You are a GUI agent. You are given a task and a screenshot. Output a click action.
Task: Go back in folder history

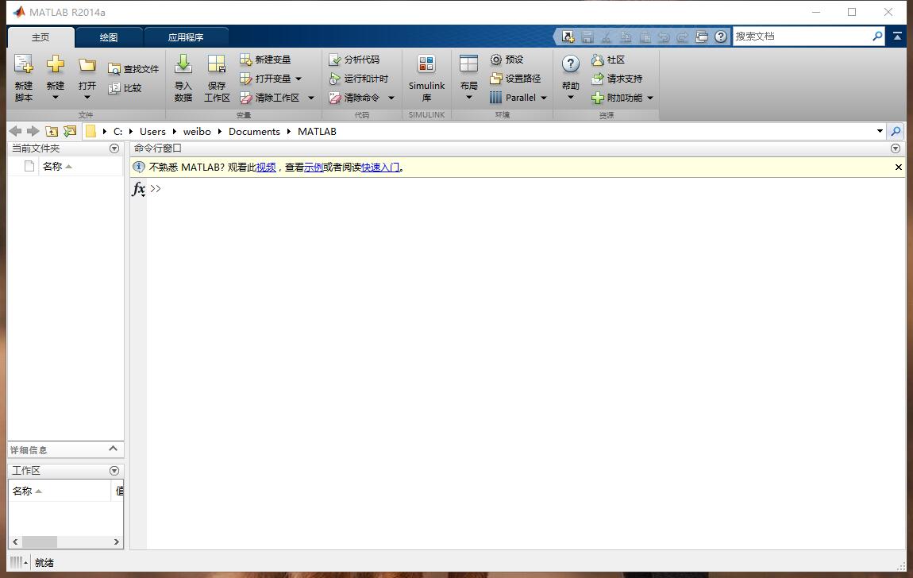tap(16, 132)
